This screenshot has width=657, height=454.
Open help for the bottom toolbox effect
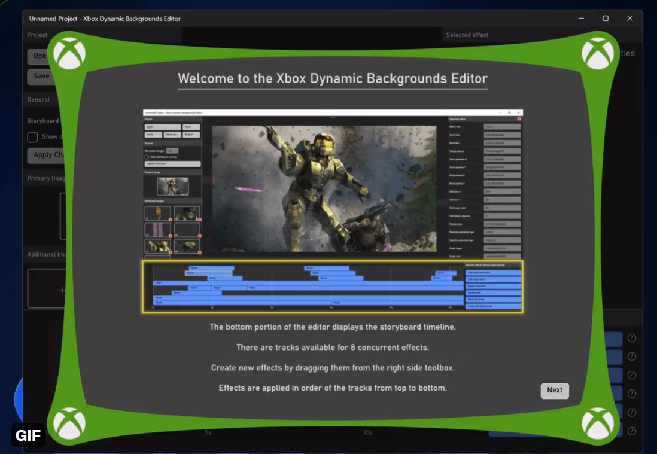[631, 431]
